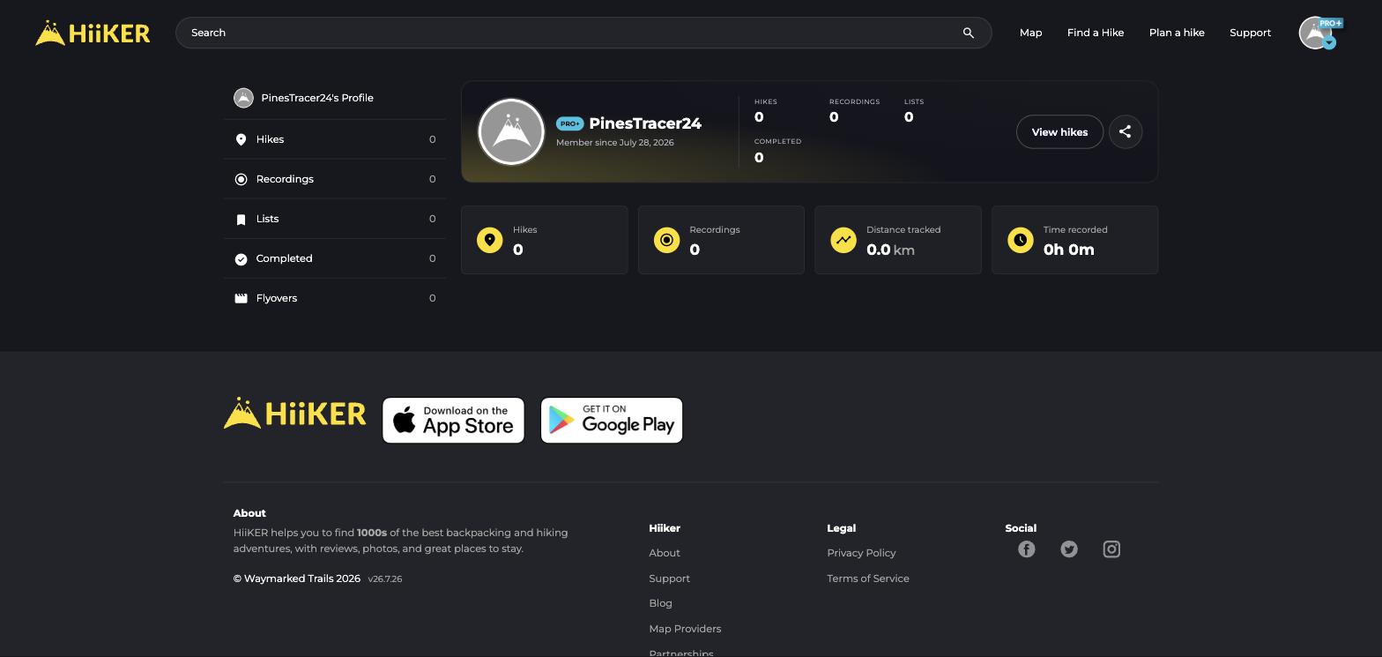The height and width of the screenshot is (657, 1382).
Task: Click the Completed checkmark icon in the sidebar
Action: pos(241,258)
